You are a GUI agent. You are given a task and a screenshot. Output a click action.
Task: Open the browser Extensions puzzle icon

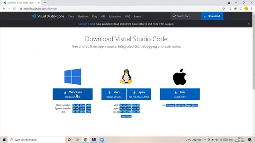(x=235, y=9)
